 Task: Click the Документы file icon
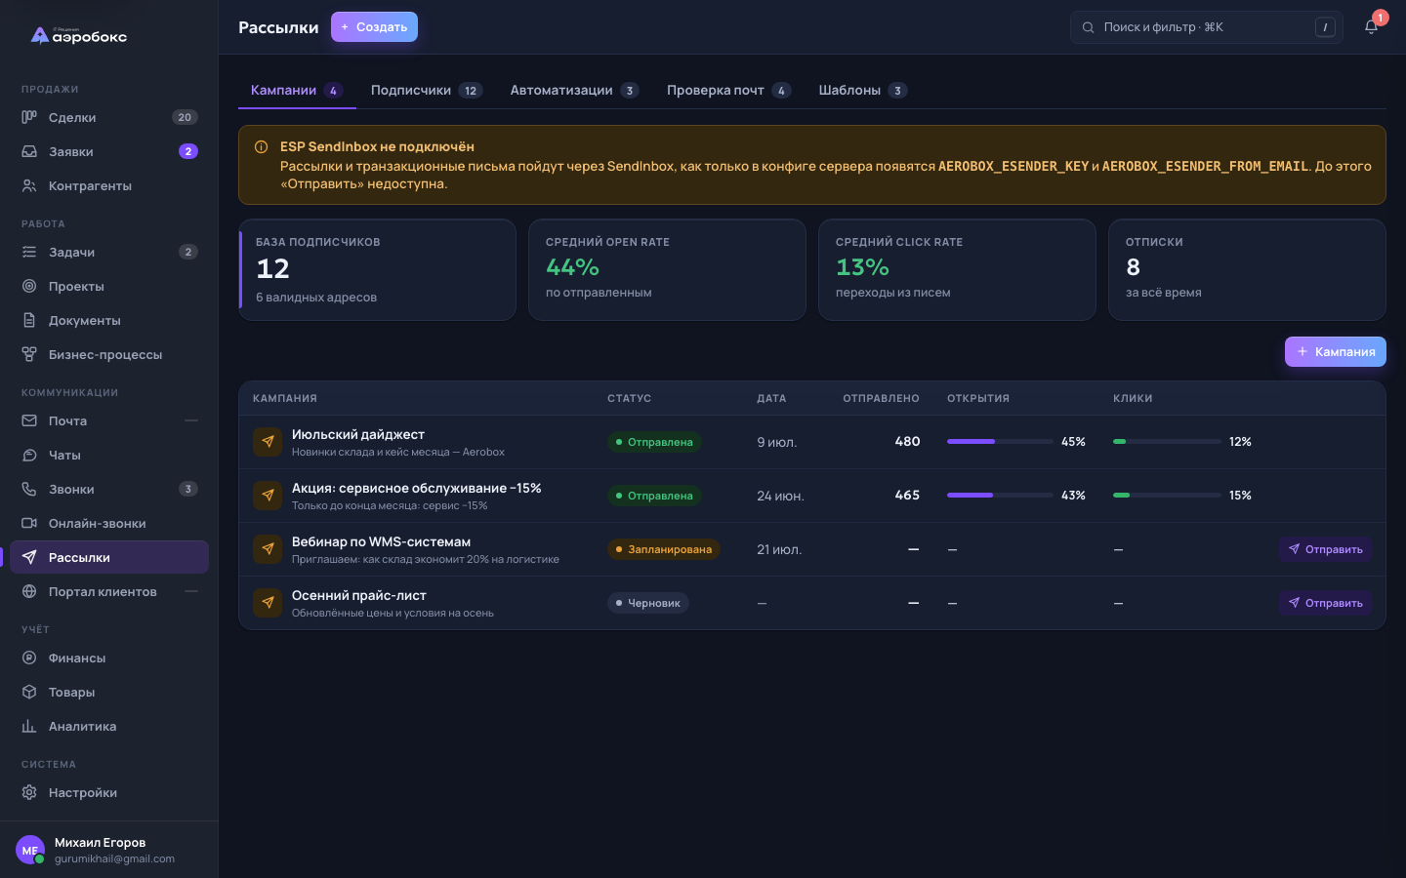click(29, 320)
